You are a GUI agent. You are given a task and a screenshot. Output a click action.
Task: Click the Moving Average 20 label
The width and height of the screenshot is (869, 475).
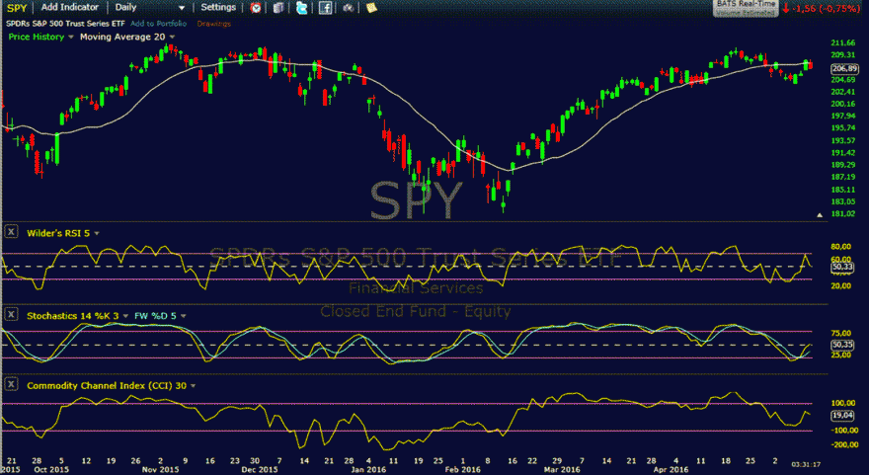point(122,37)
